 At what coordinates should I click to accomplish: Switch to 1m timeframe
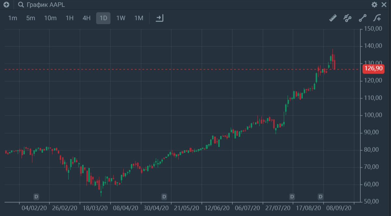[x=12, y=18]
